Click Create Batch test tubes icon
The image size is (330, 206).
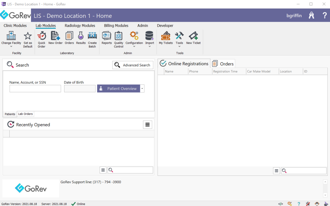click(92, 36)
